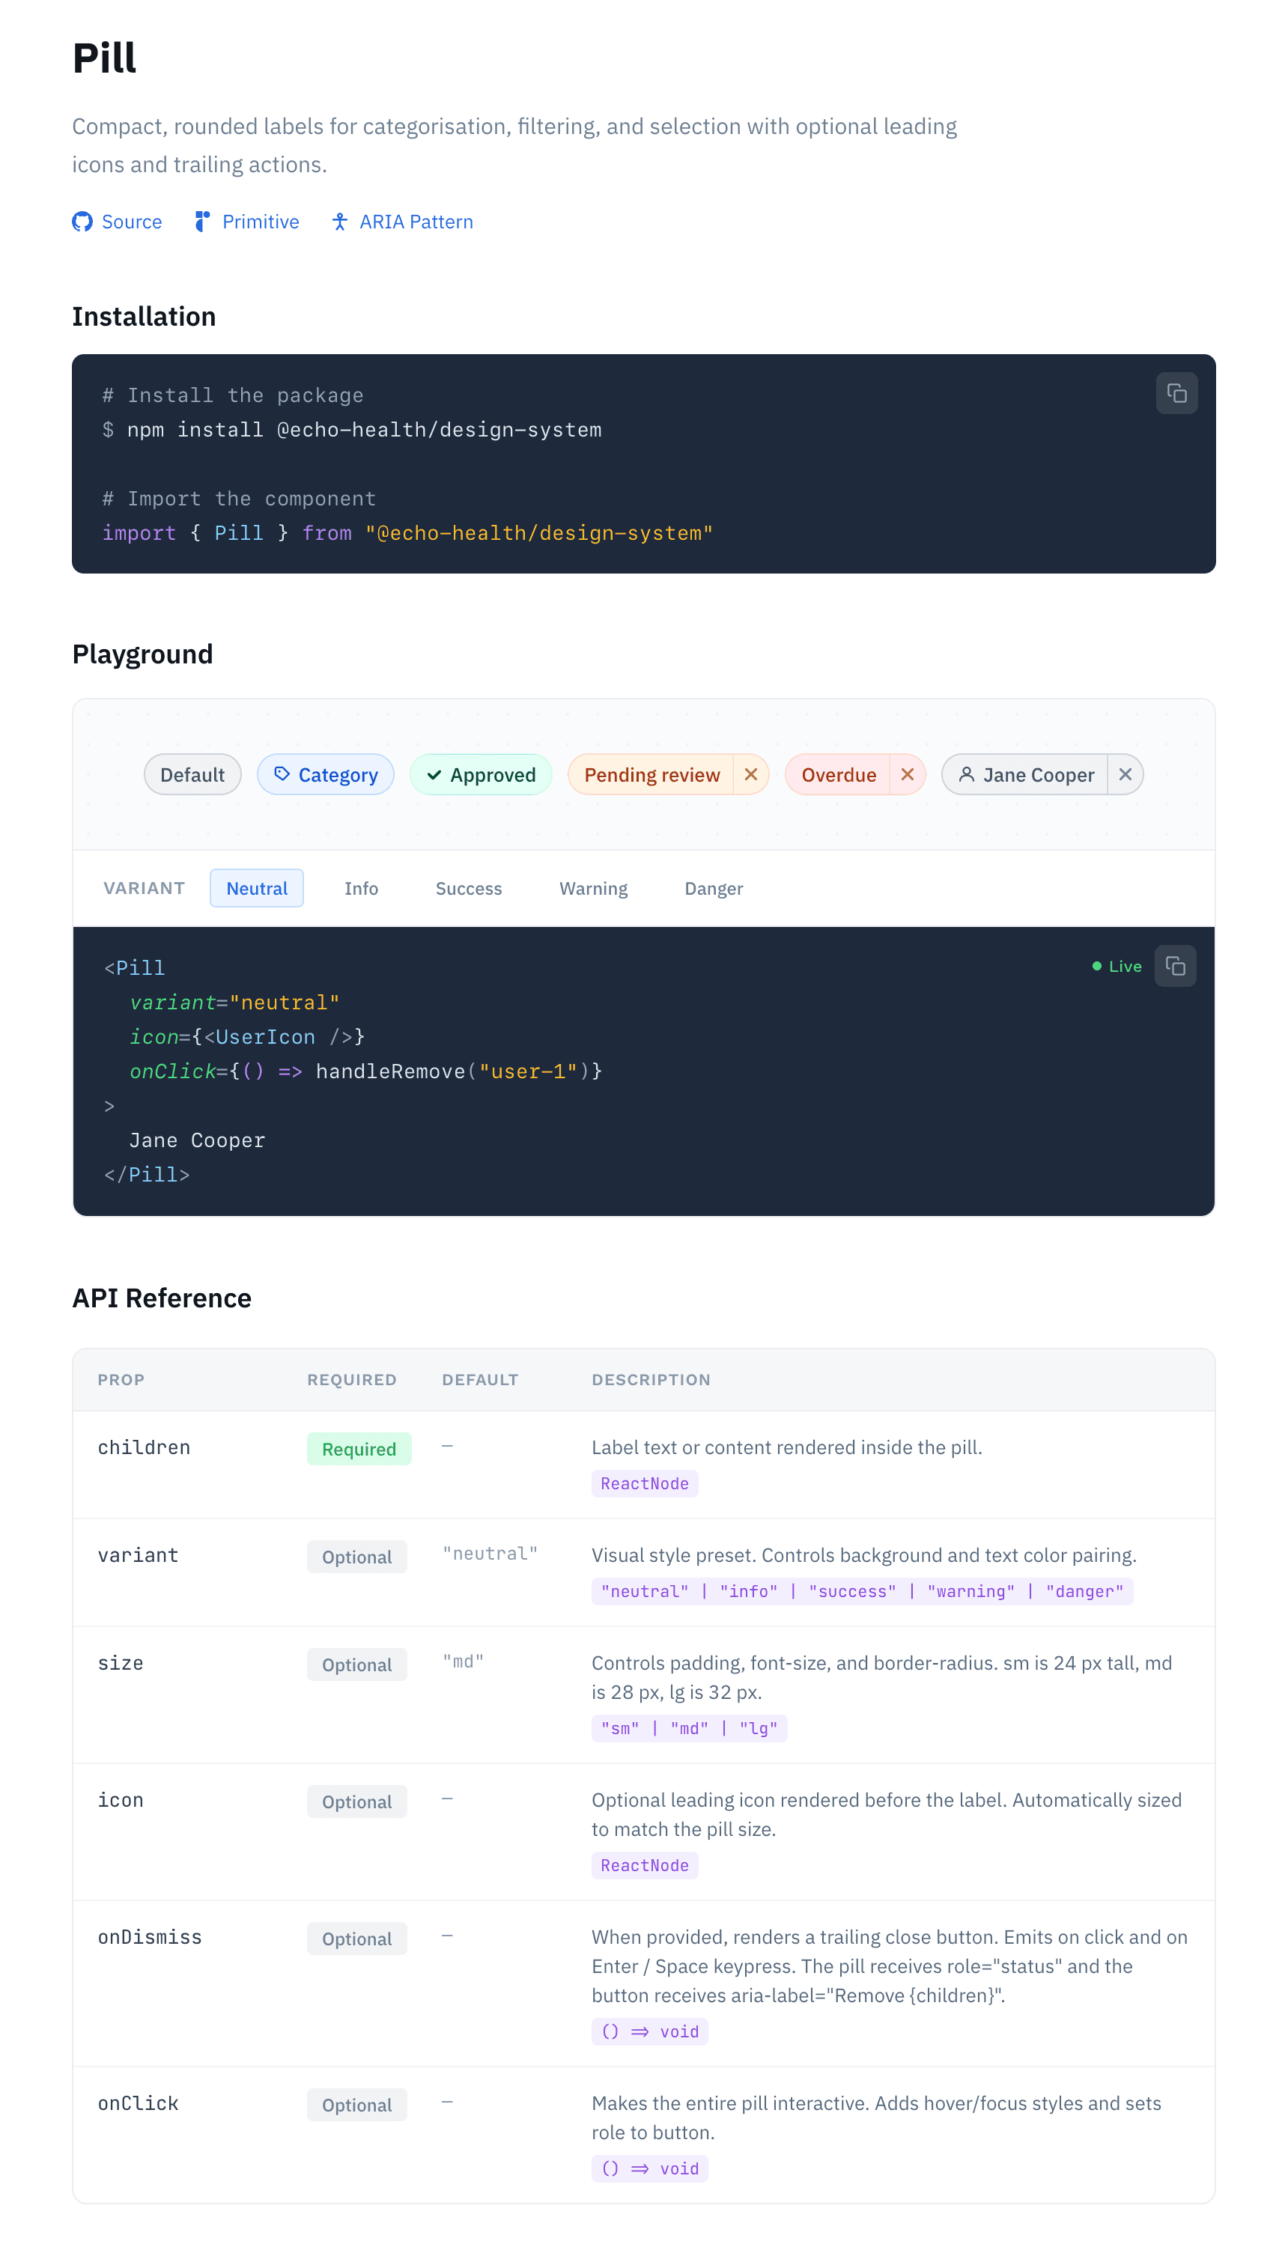Click the GitHub icon next to Source
The width and height of the screenshot is (1288, 2262).
point(82,222)
